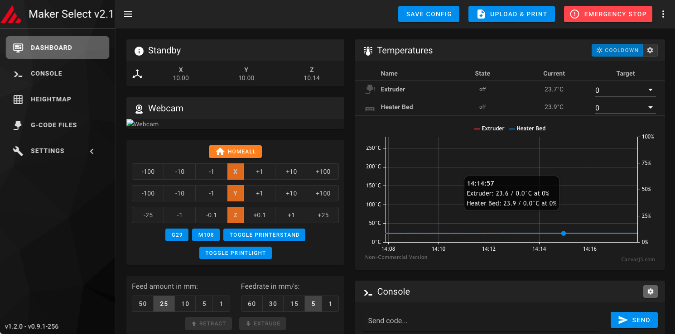The width and height of the screenshot is (675, 334).
Task: Run the G29 macro
Action: coord(177,235)
